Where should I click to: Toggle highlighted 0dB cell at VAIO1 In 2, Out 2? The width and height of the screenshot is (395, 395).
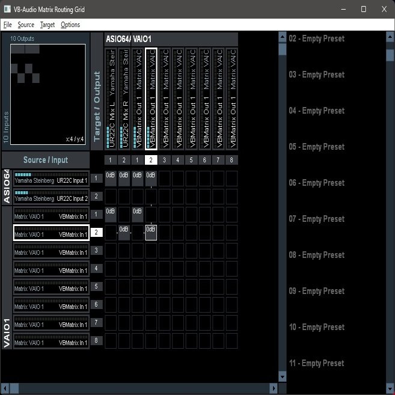pos(151,233)
